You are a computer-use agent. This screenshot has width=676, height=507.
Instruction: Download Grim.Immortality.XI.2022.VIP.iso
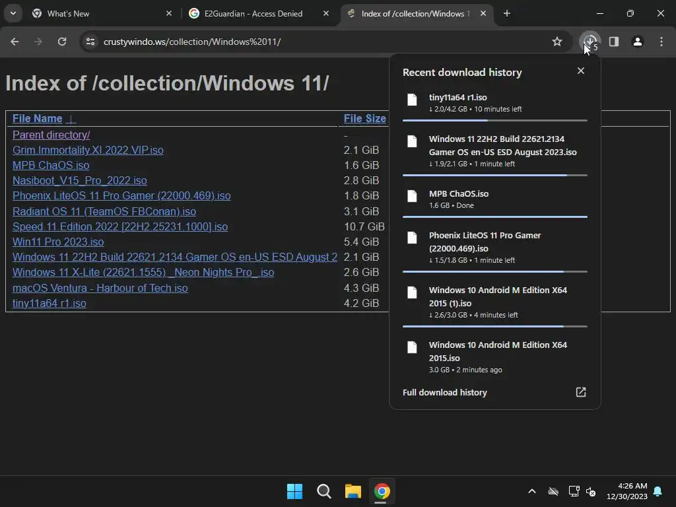click(88, 150)
